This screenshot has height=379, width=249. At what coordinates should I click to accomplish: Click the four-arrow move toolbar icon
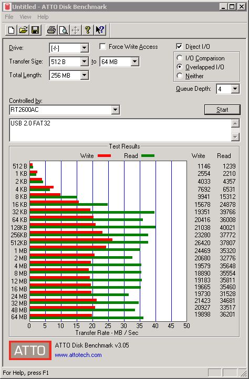click(76, 30)
